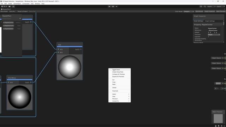Open the Component menu
This screenshot has height=127, width=226.
pyautogui.click(x=26, y=4)
